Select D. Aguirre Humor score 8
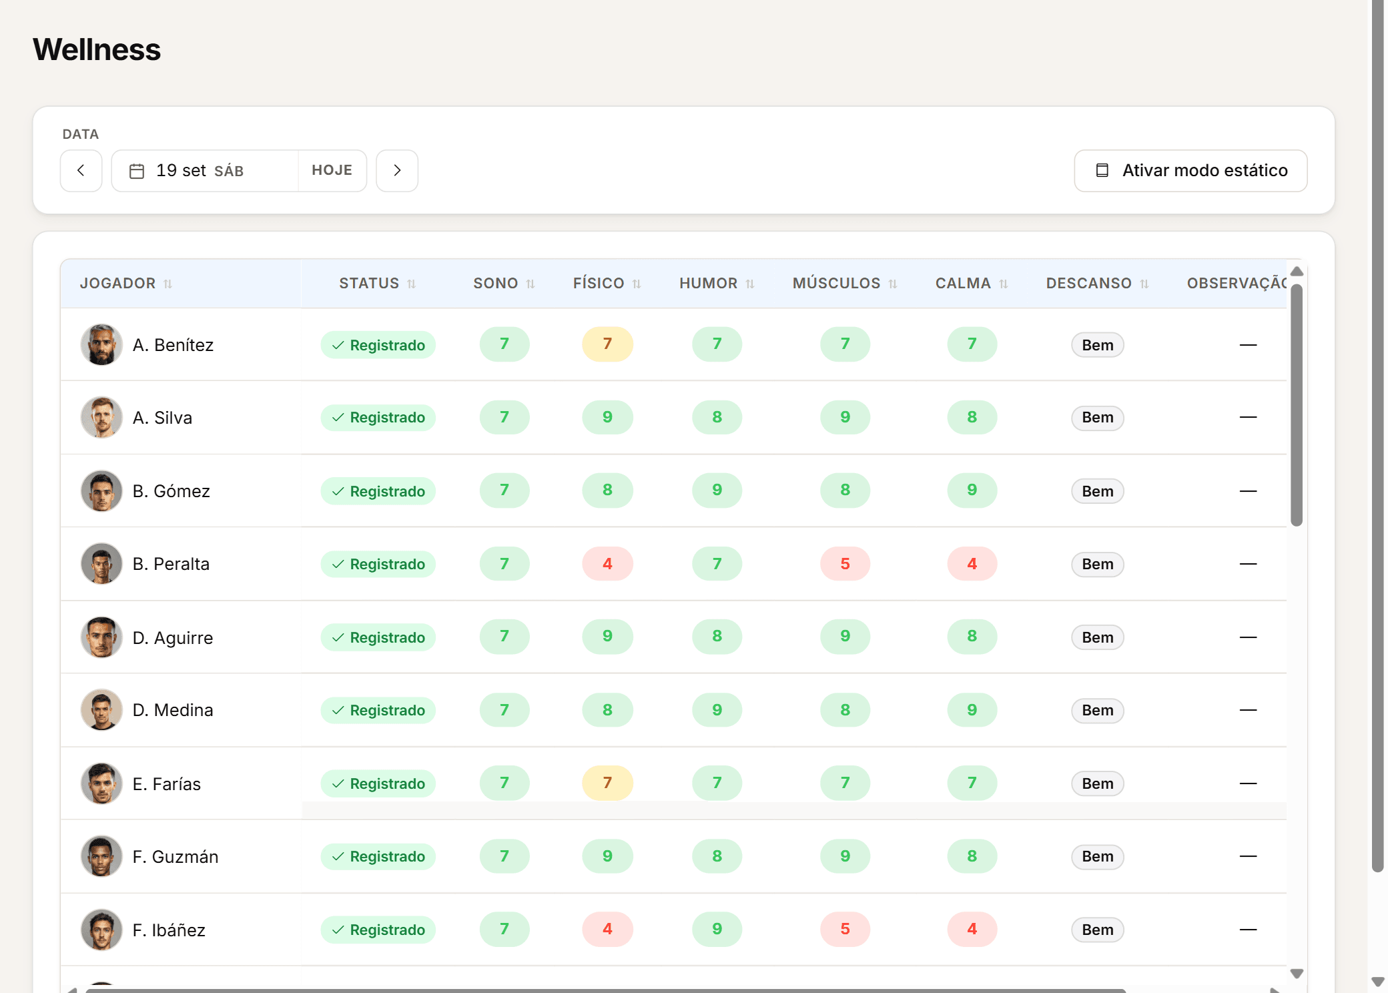Image resolution: width=1388 pixels, height=993 pixels. coord(717,636)
